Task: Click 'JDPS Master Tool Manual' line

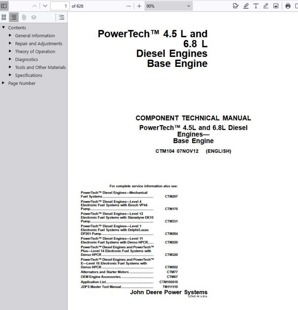Action: click(x=101, y=287)
